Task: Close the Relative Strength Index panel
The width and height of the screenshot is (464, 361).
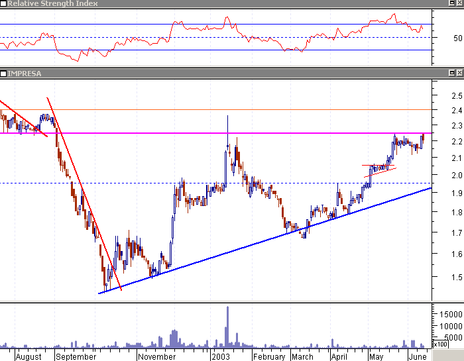Action: coord(459,3)
